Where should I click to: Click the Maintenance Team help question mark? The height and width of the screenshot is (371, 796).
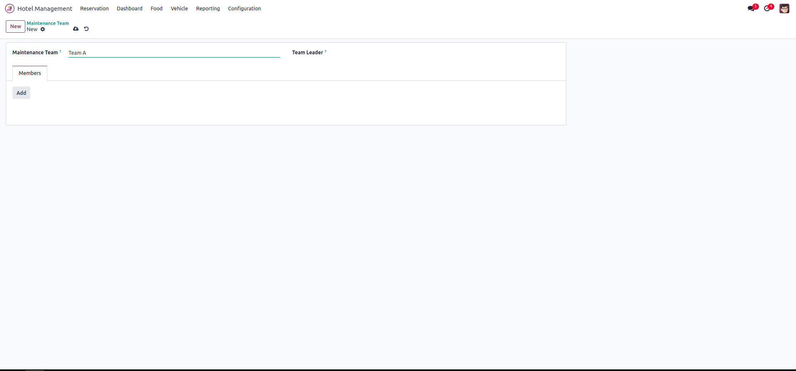click(60, 51)
